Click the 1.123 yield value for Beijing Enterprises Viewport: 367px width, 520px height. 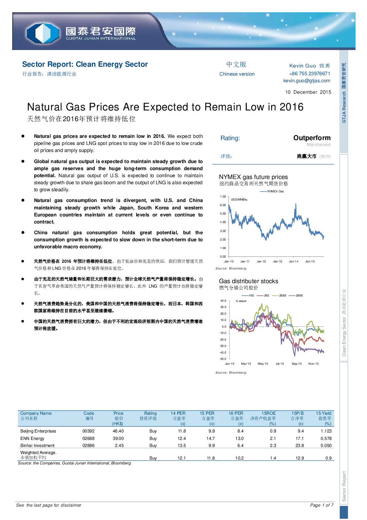(x=326, y=431)
